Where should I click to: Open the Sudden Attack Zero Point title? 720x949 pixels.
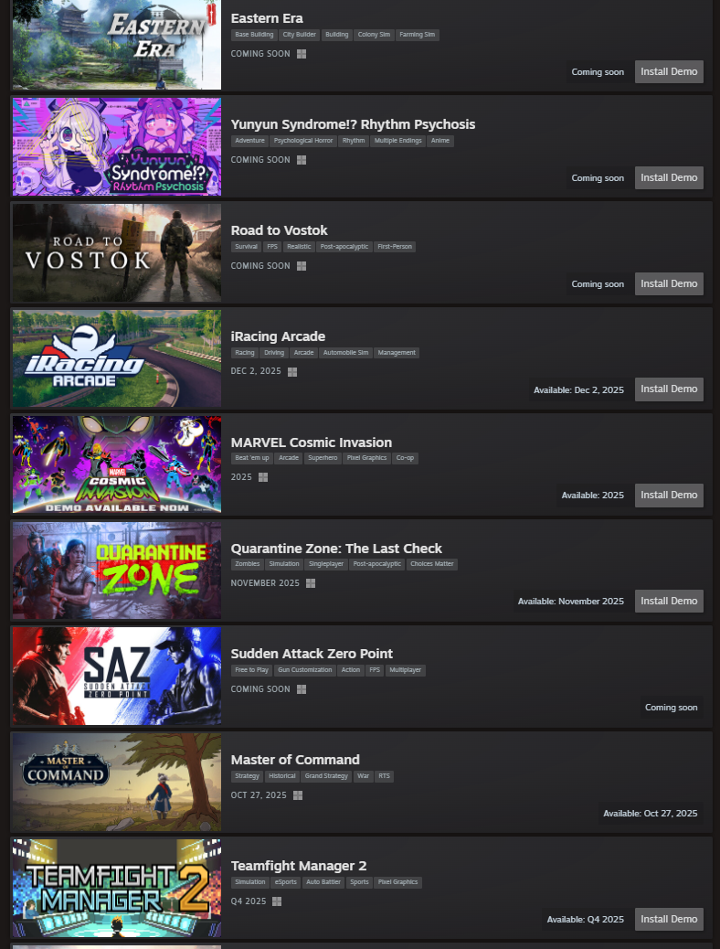312,654
